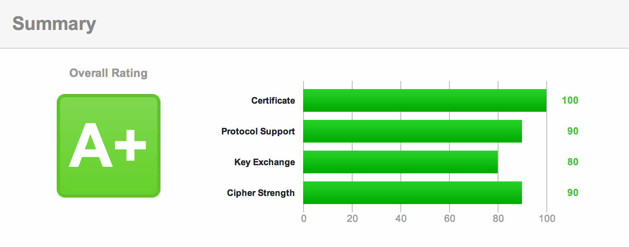Click the green Cipher Strength bar
Image resolution: width=629 pixels, height=247 pixels.
(x=413, y=193)
